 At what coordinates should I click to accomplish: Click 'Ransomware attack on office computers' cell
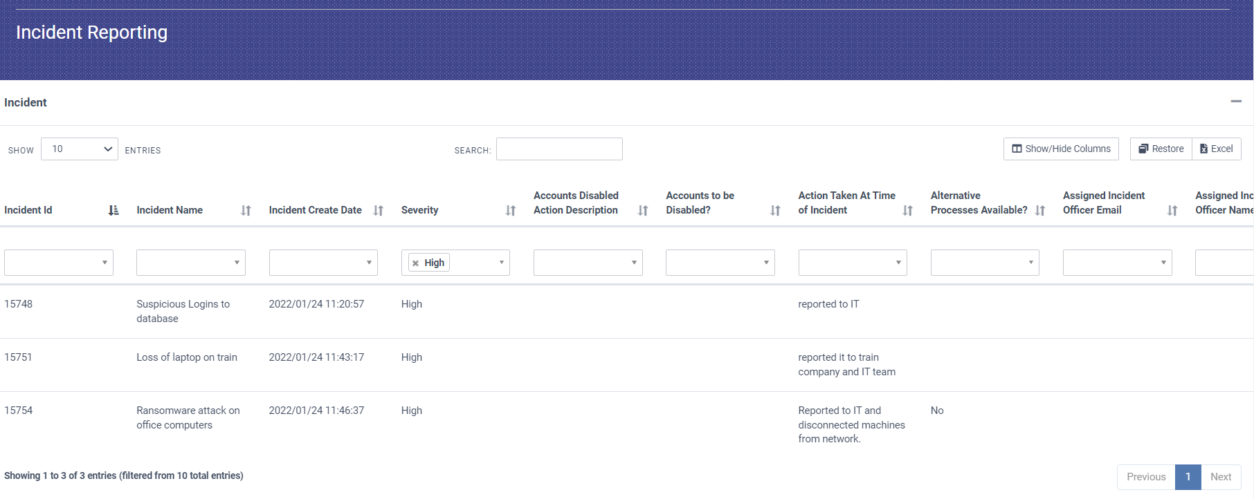click(188, 417)
